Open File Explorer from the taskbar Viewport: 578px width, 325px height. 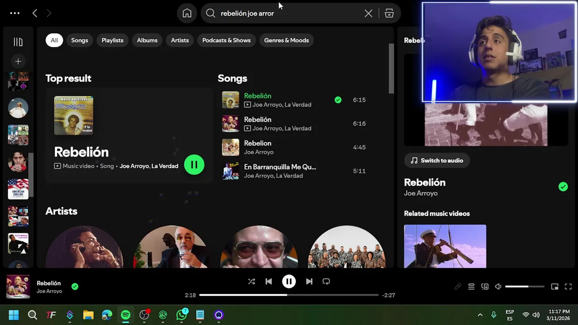[x=88, y=315]
